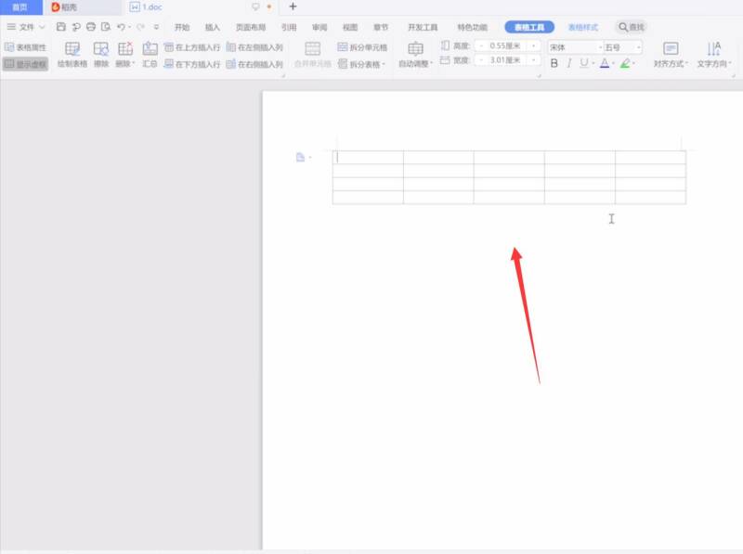Toggle 显示虚框 show gridlines
This screenshot has height=554, width=743.
coord(26,64)
